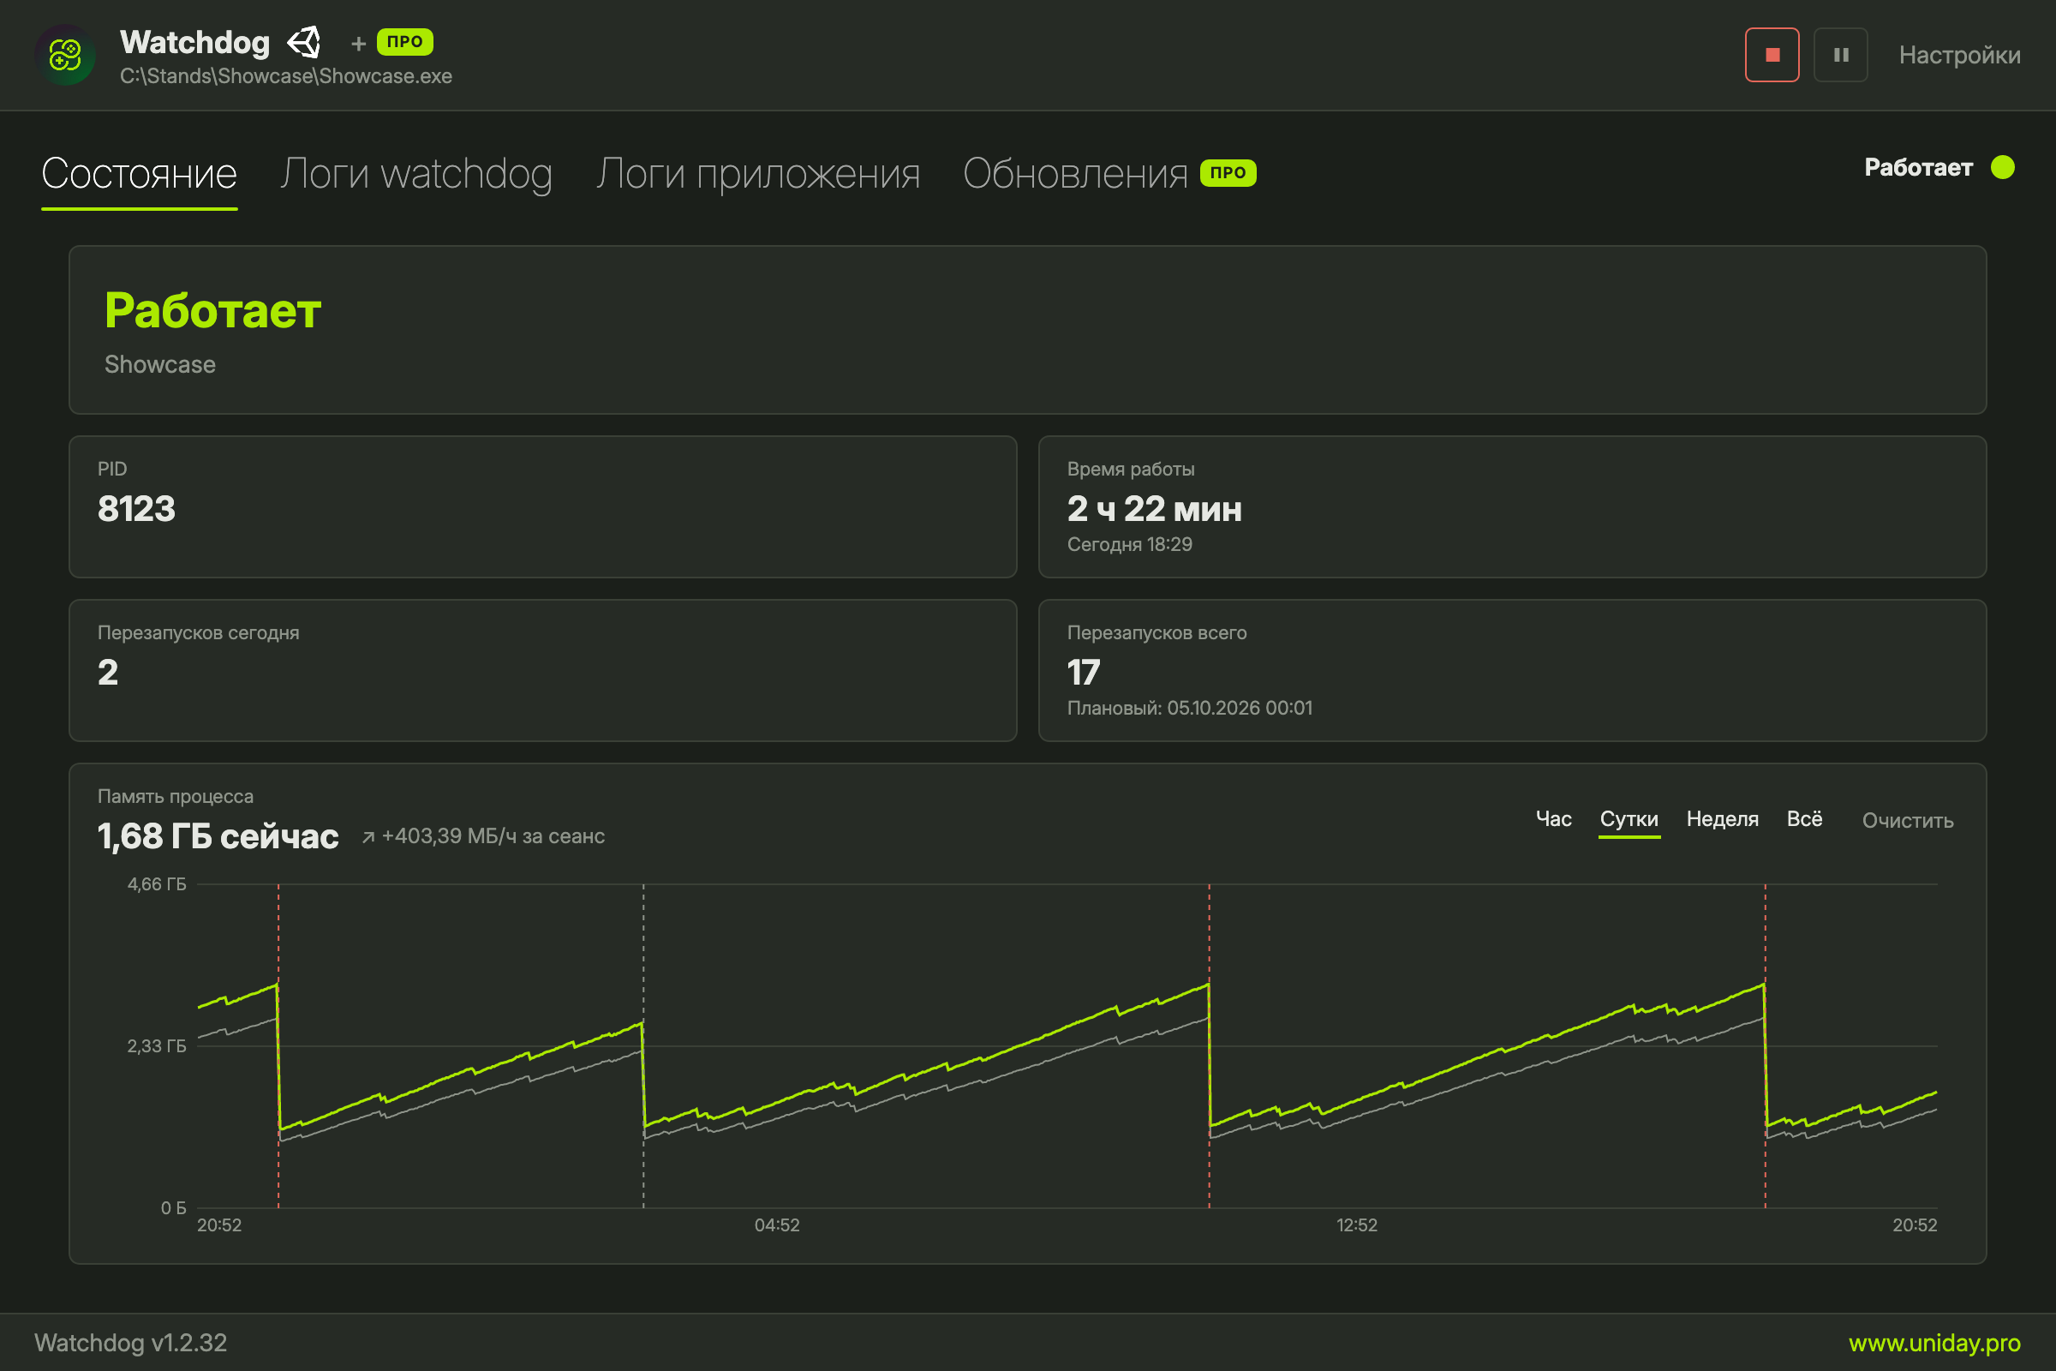Screen dimensions: 2056x1371
Task: Click the ПРО badge next to Обновления
Action: pos(1228,172)
